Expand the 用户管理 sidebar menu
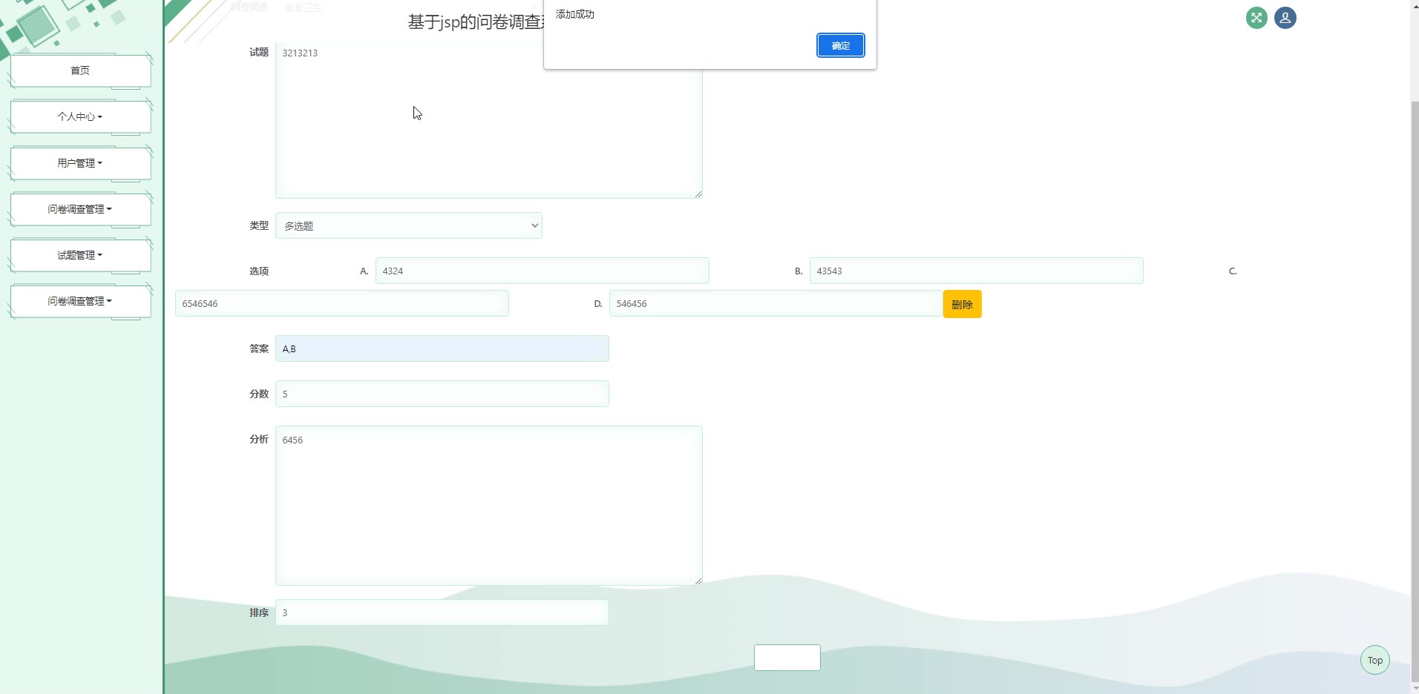 click(x=80, y=163)
